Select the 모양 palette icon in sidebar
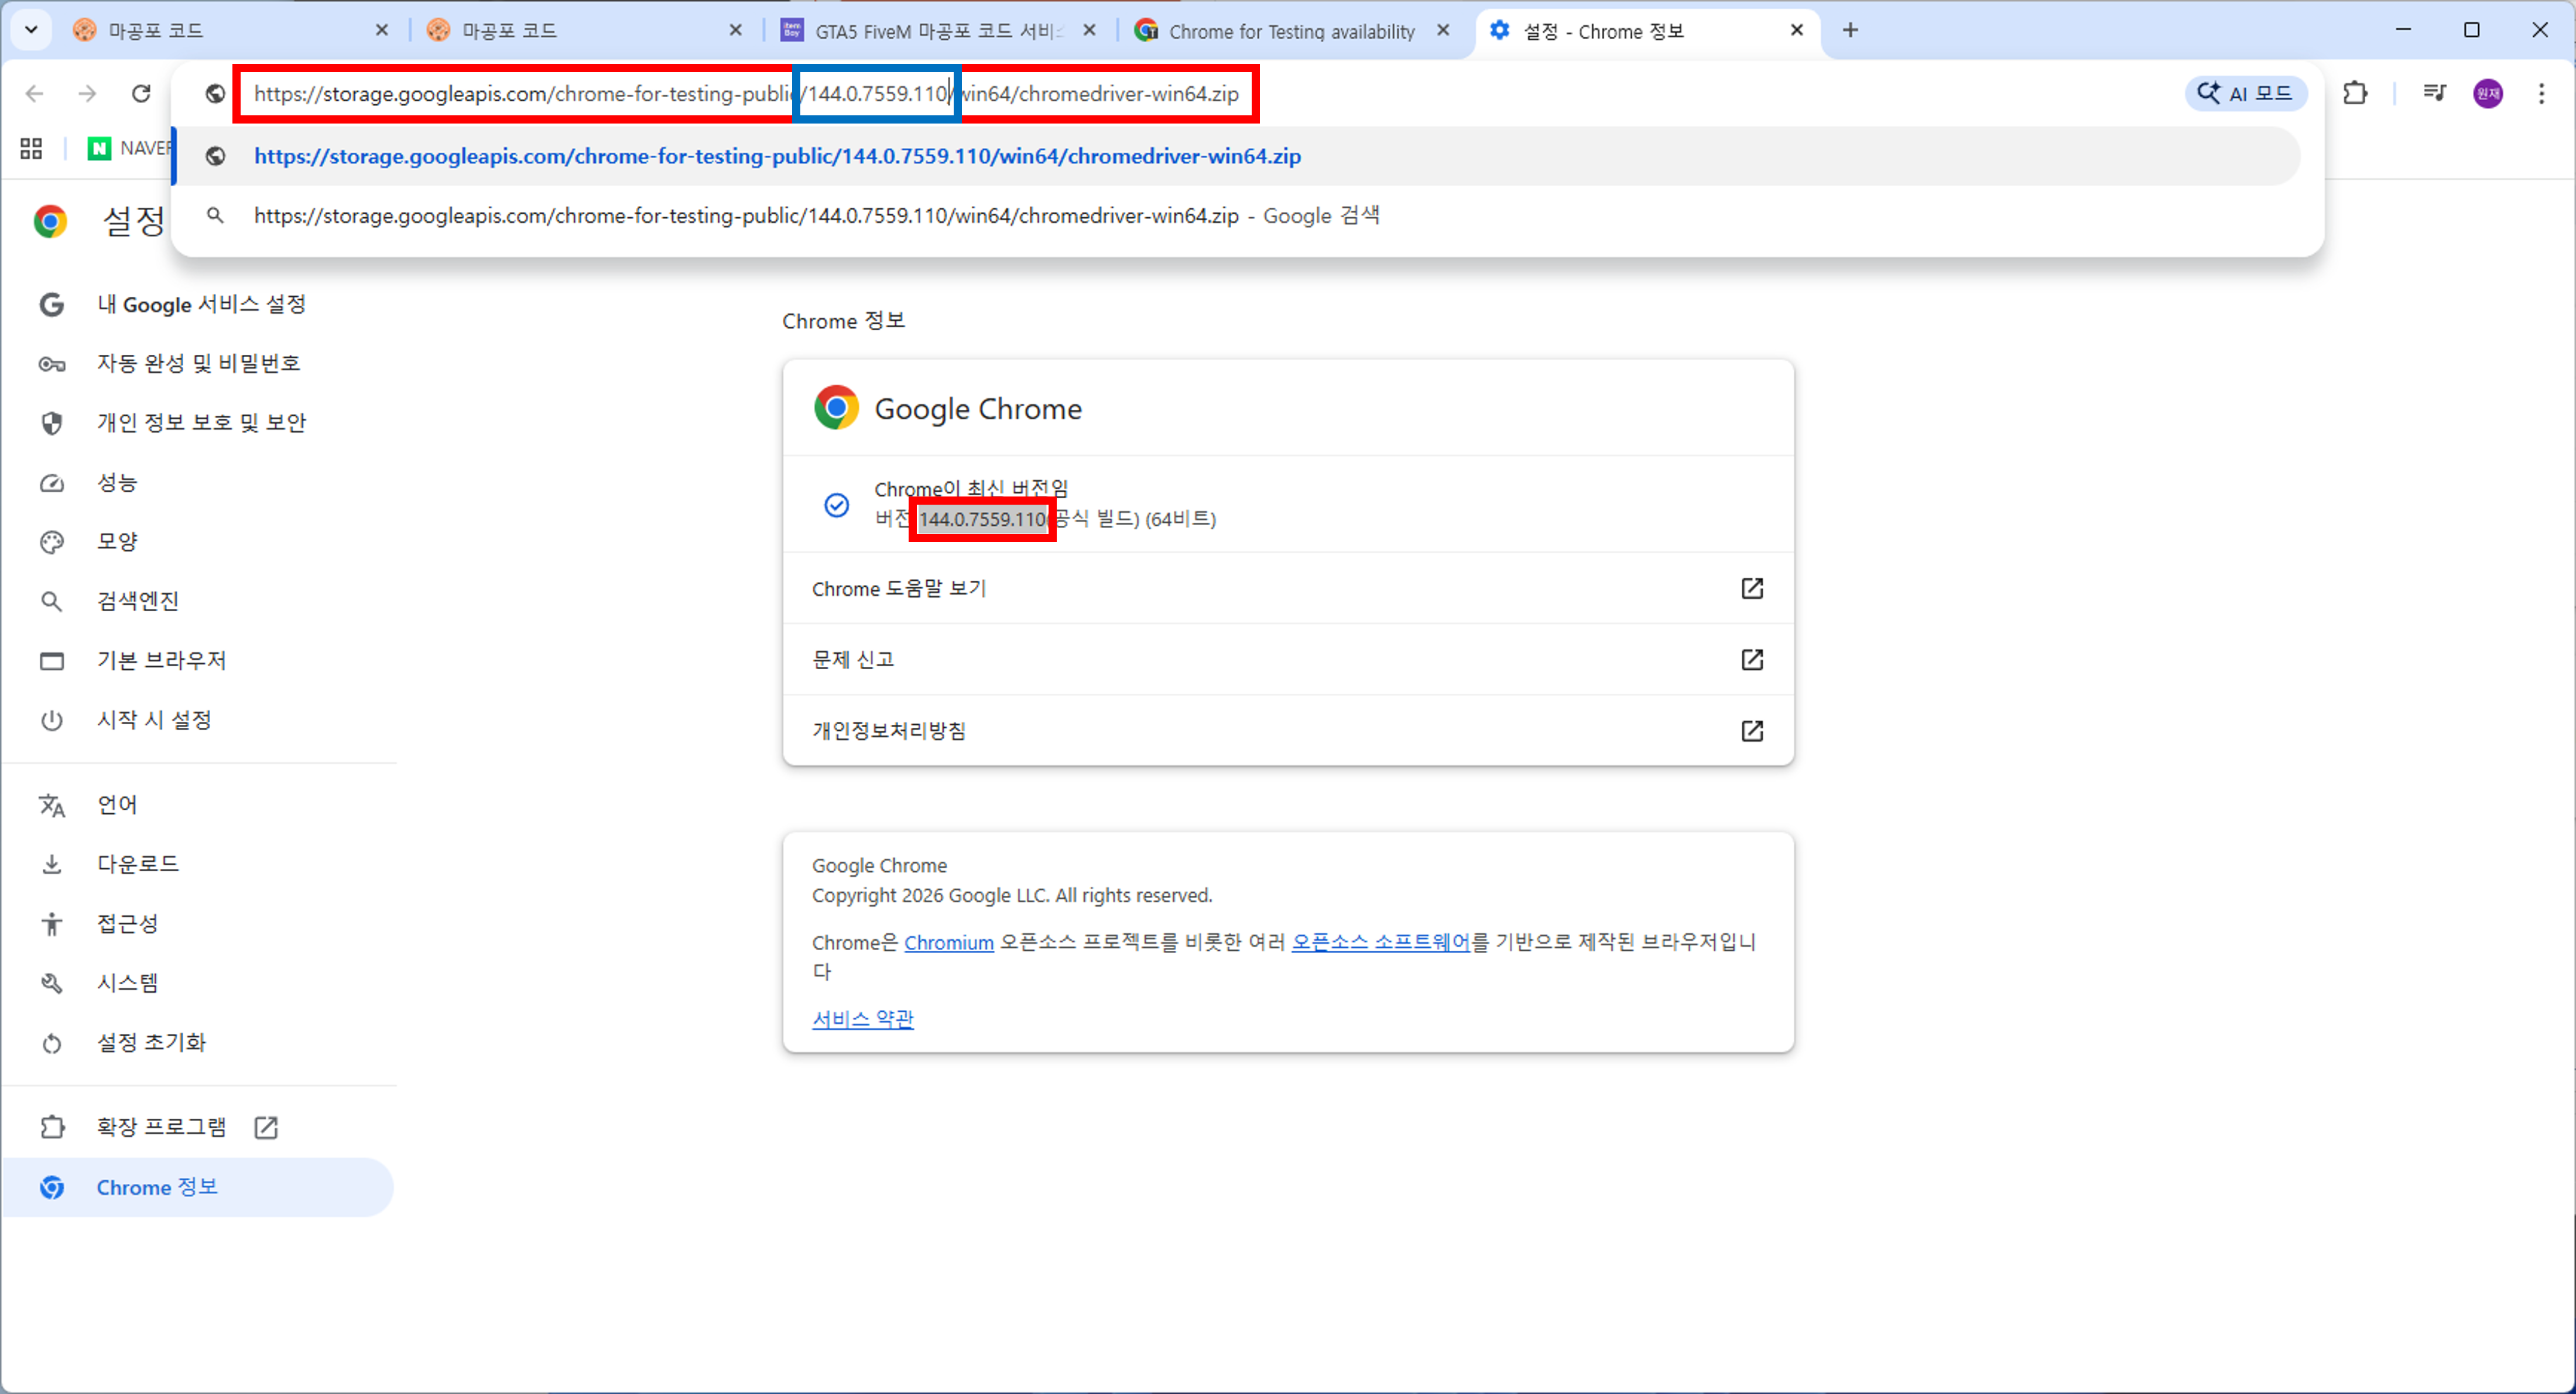Screen dimensions: 2576x1394 (51, 541)
